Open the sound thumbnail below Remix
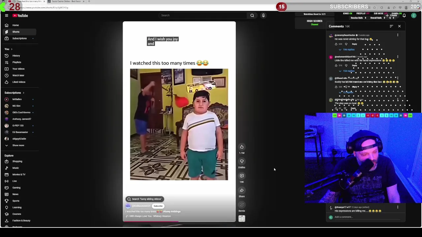The height and width of the screenshot is (237, 422). [242, 219]
